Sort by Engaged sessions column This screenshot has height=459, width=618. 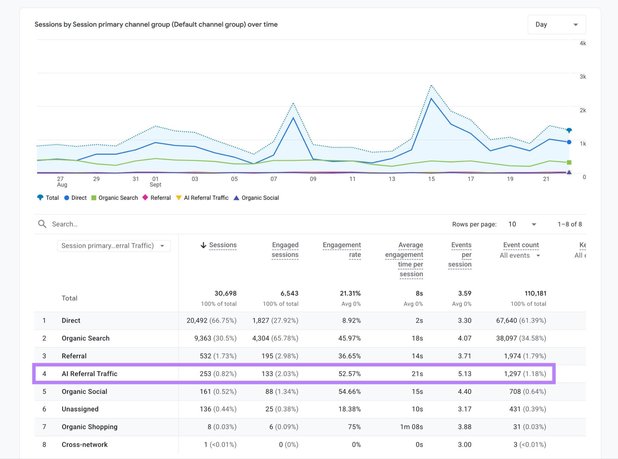pyautogui.click(x=285, y=250)
